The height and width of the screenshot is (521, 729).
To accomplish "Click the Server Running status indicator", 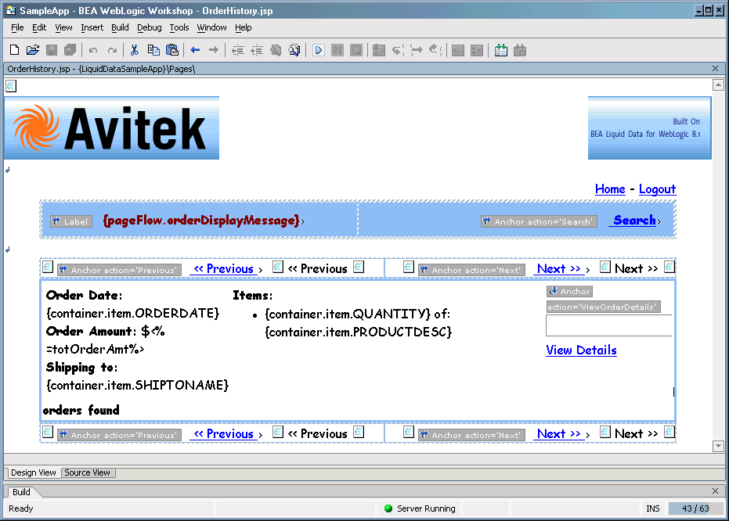I will click(x=420, y=508).
